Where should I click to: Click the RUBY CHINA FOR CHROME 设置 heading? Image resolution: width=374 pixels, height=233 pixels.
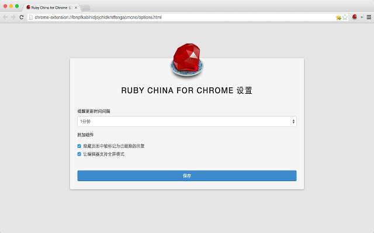point(186,90)
